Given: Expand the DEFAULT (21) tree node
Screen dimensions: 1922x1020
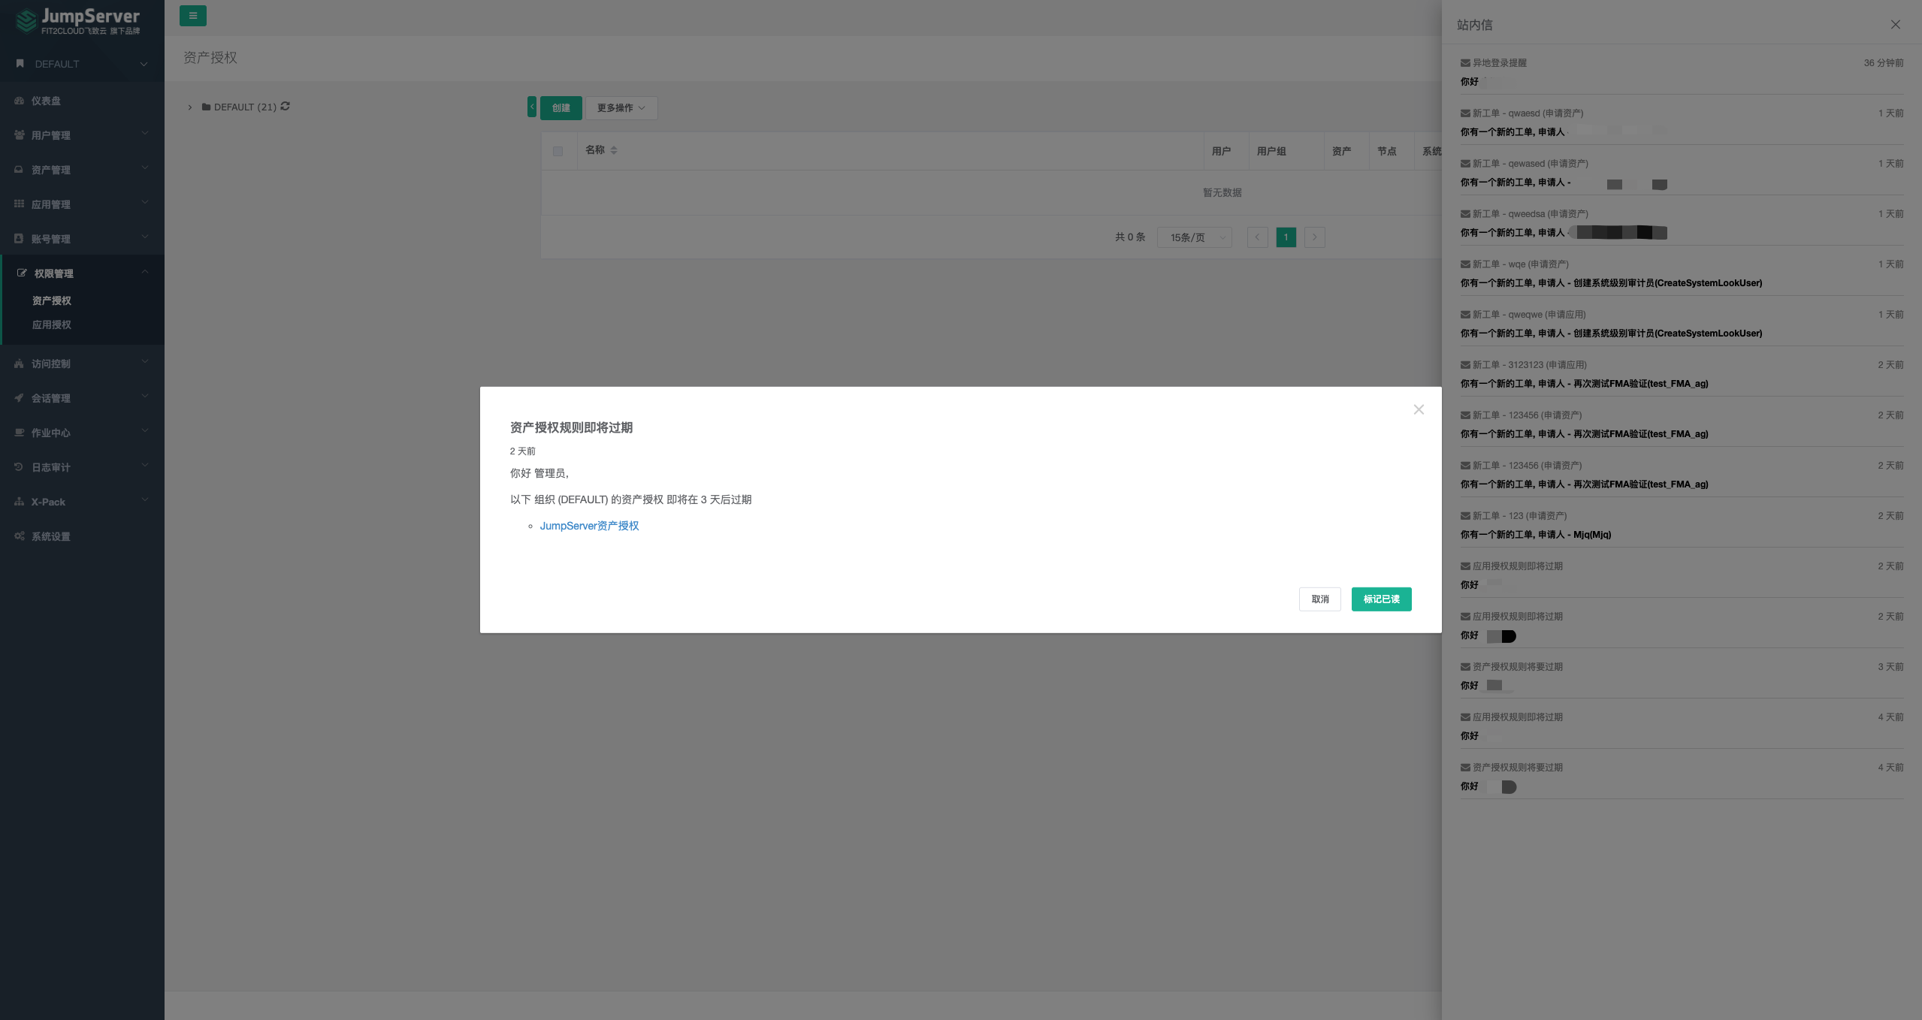Looking at the screenshot, I should 190,107.
